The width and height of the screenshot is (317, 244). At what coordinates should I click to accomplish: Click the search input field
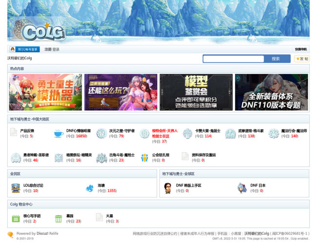(x=234, y=59)
